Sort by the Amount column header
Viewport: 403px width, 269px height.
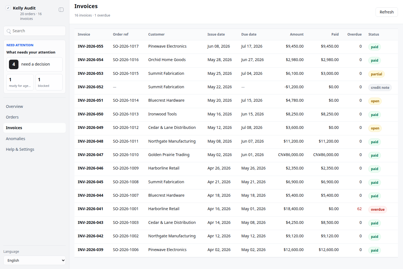pyautogui.click(x=297, y=34)
